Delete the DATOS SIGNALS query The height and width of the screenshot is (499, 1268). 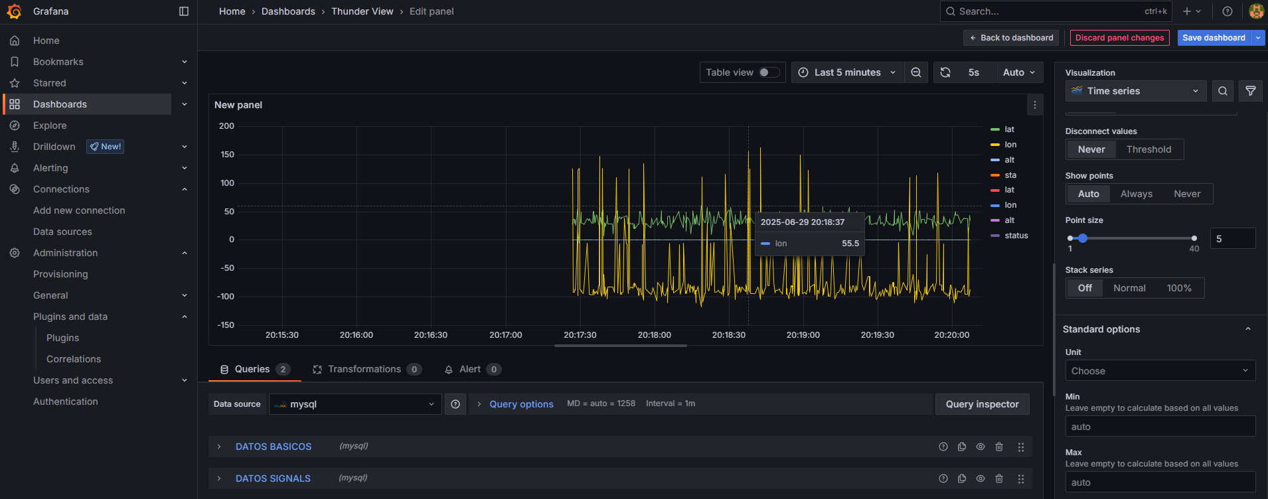click(x=999, y=478)
